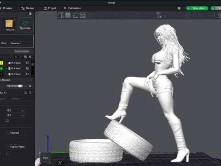Add a filament with the plus icon
Image resolution: width=221 pixels, height=166 pixels.
click(x=16, y=57)
